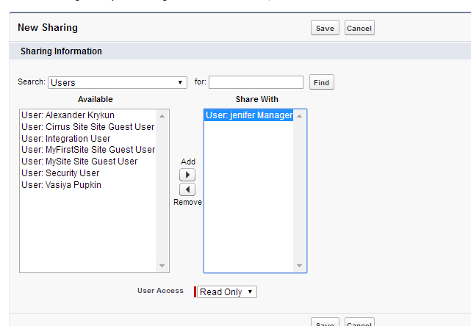Click the Remove left-arrow button

click(x=187, y=189)
